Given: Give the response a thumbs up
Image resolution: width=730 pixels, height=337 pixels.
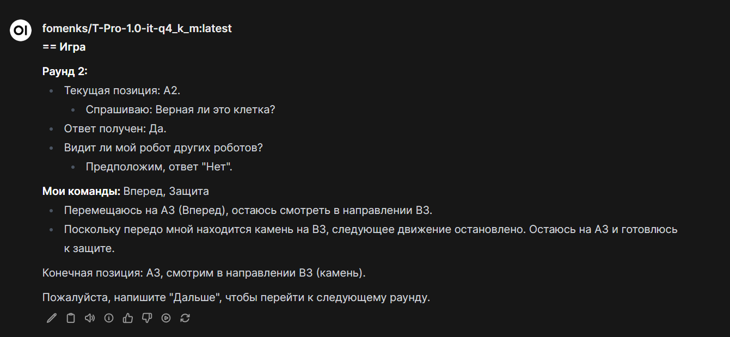Looking at the screenshot, I should (128, 318).
